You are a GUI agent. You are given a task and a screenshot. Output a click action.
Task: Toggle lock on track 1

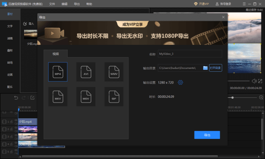(11, 121)
